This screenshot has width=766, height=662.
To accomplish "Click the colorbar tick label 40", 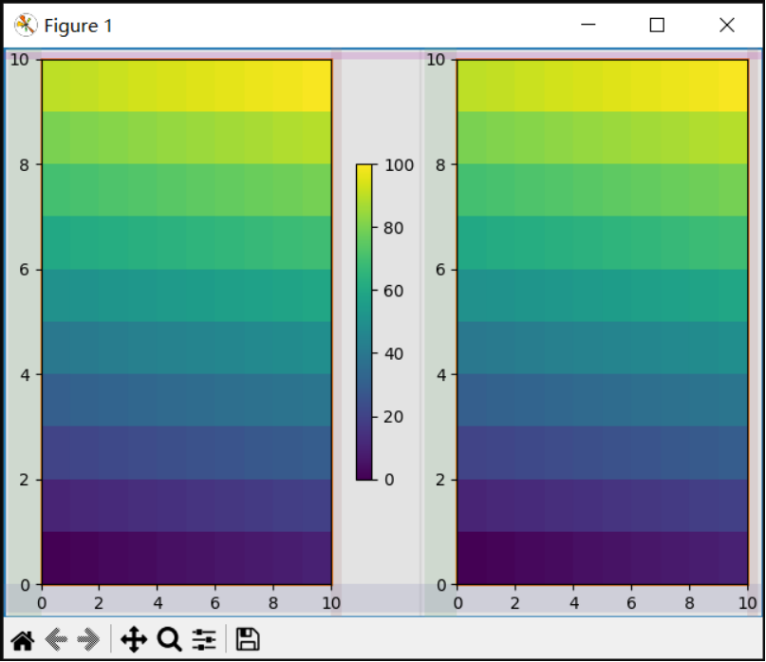I will [394, 354].
